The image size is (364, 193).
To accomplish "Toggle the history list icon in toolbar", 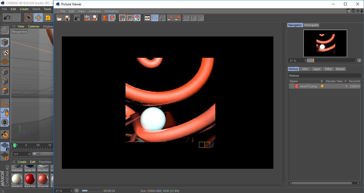I will pyautogui.click(x=112, y=18).
